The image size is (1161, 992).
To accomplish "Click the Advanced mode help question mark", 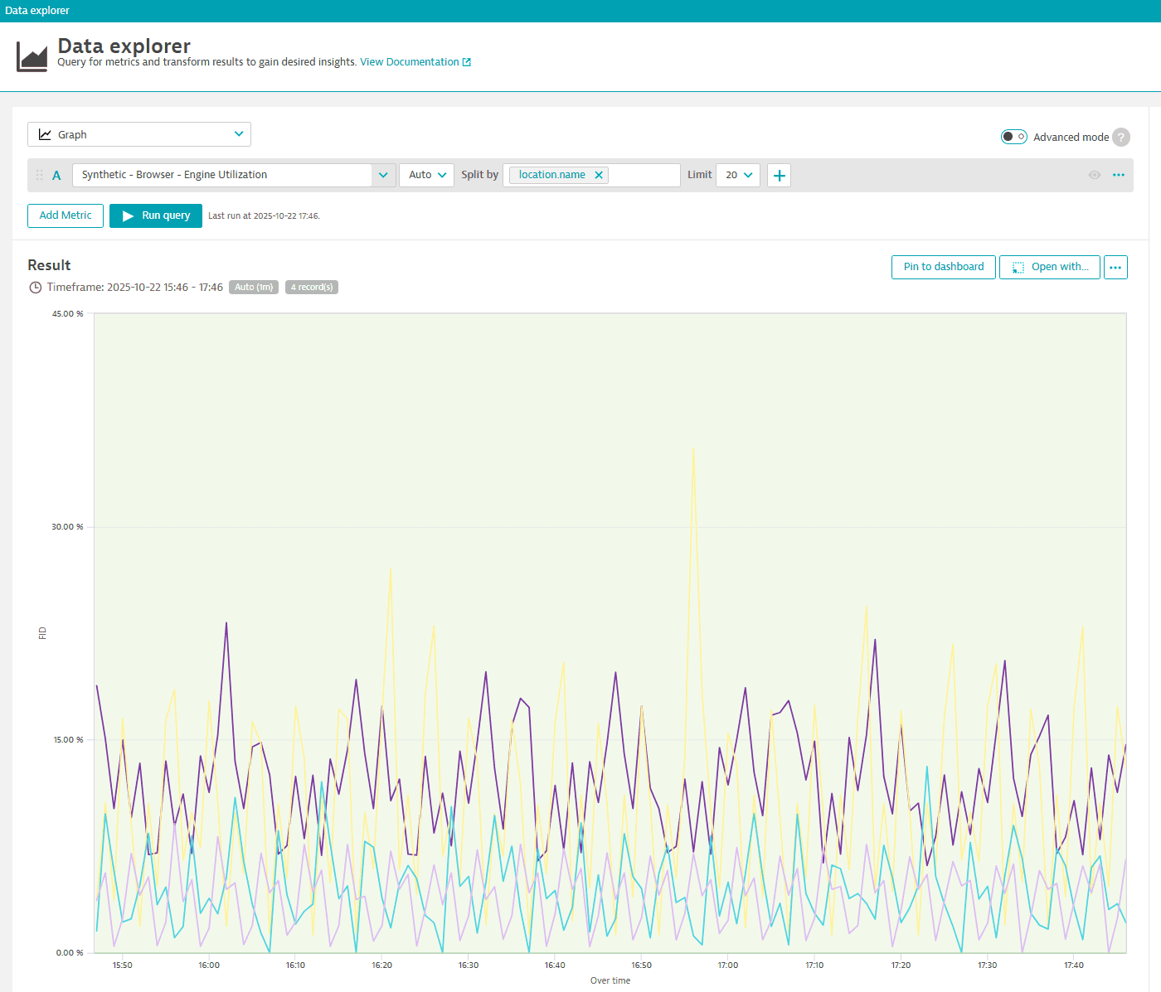I will click(x=1120, y=137).
